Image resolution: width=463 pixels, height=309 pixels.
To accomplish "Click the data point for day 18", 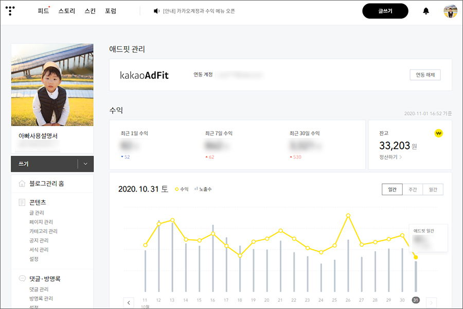I will pos(240,256).
